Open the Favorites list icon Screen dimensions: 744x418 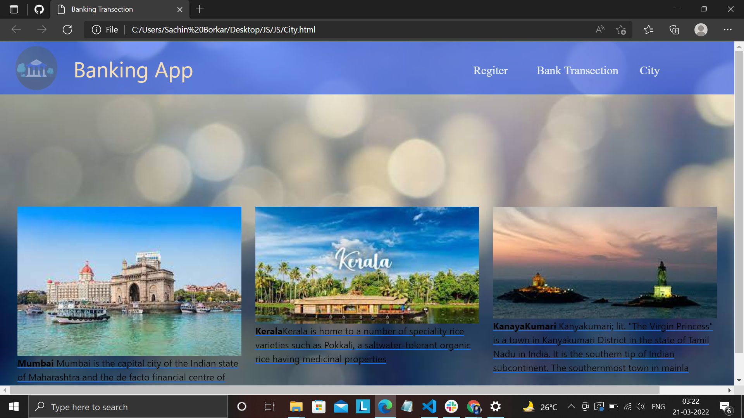pyautogui.click(x=648, y=30)
